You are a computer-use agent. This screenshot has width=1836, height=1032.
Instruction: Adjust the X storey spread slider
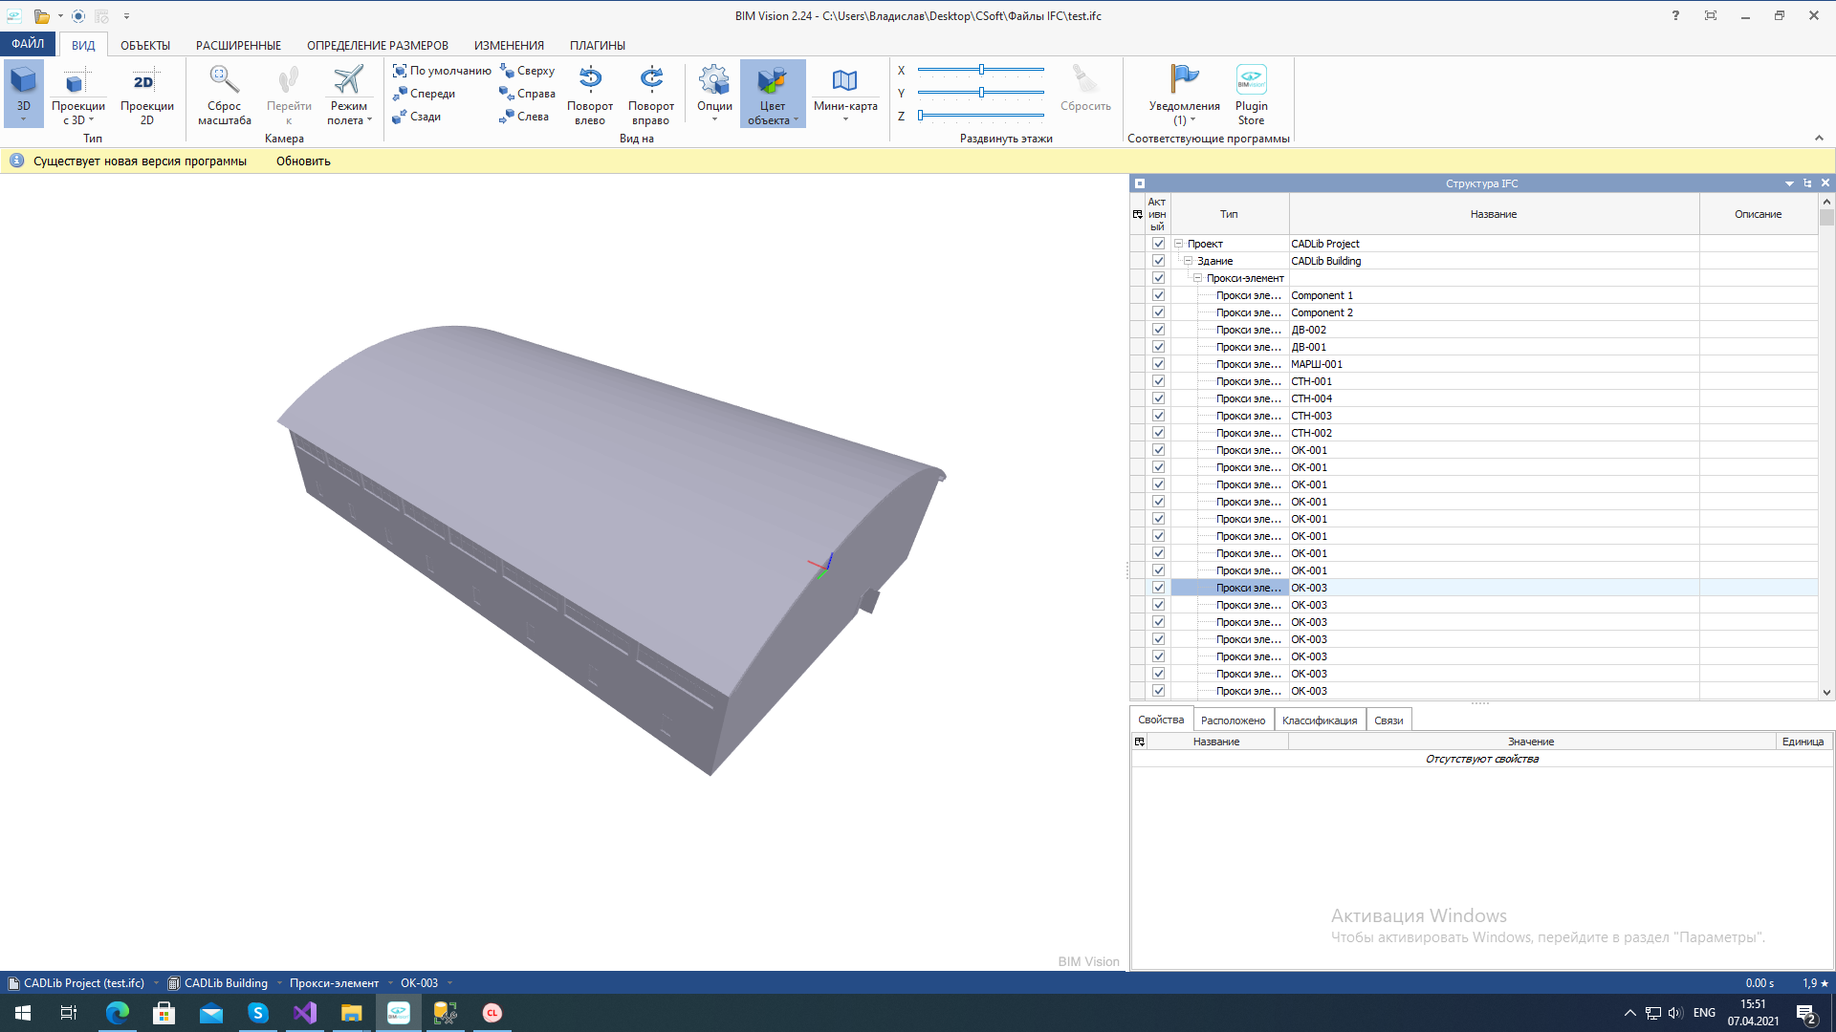pyautogui.click(x=981, y=70)
